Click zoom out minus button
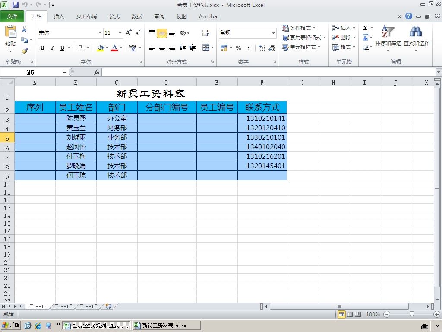 tap(387, 314)
